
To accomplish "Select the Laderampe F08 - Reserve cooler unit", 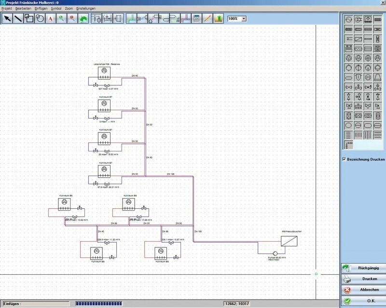I will coord(104,73).
